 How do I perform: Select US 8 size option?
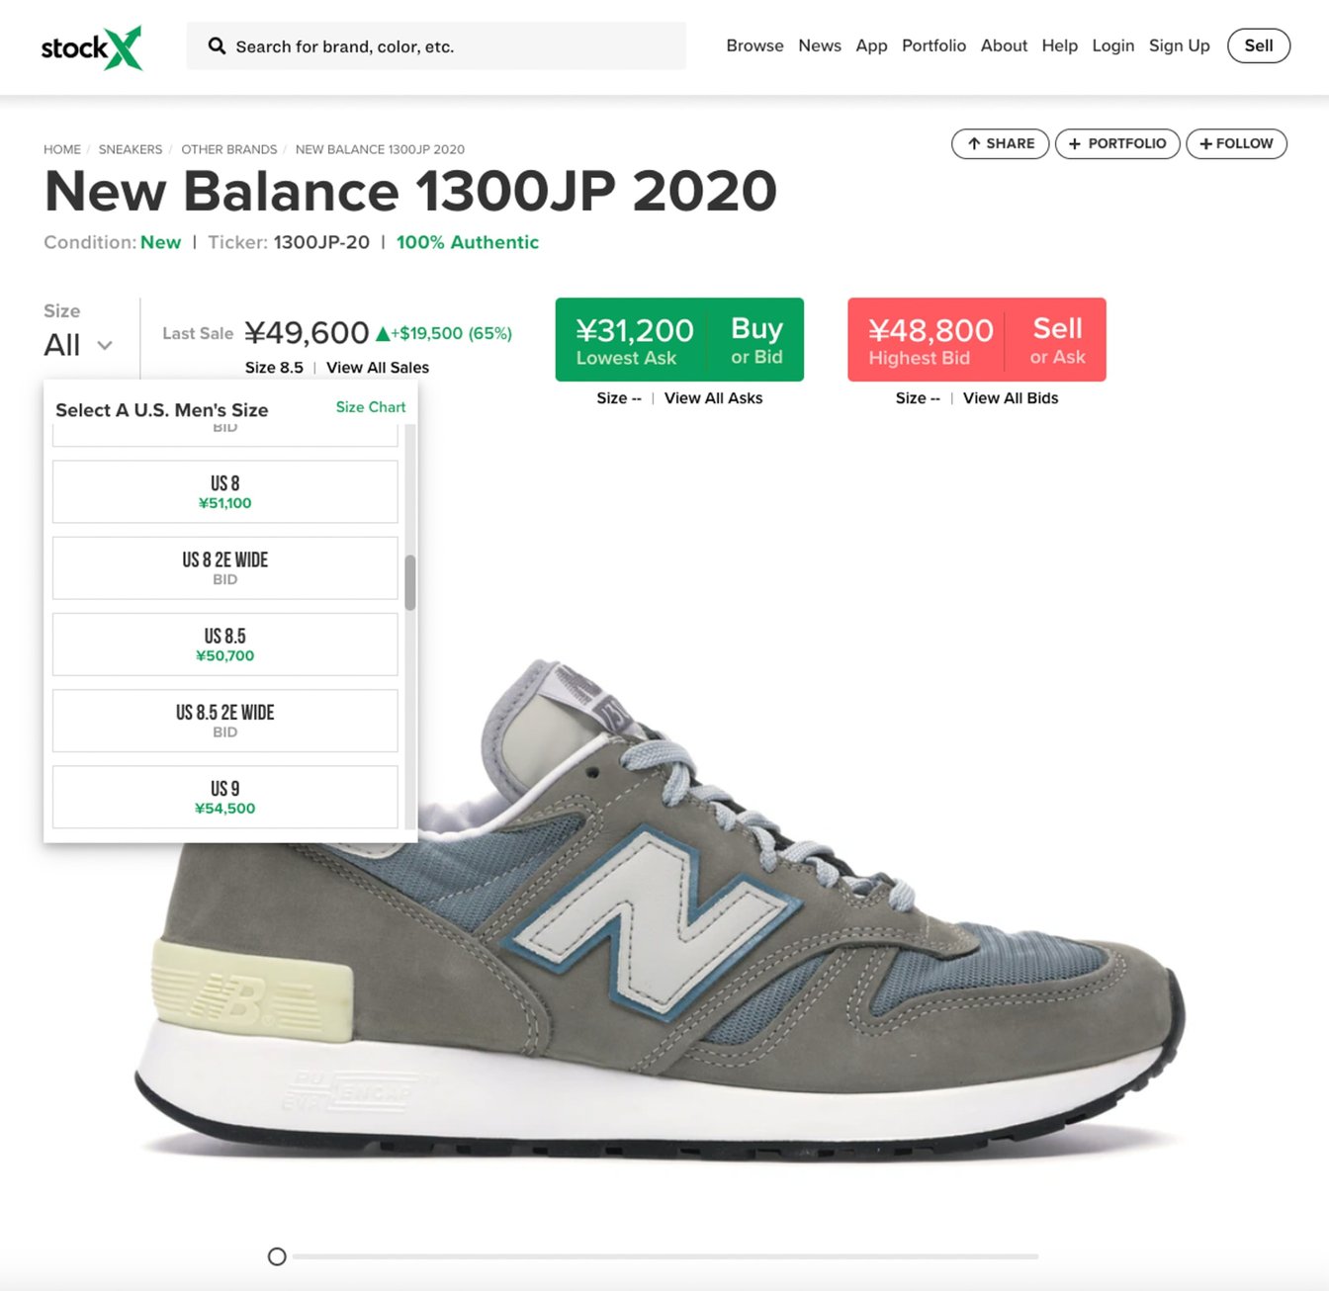pos(224,491)
